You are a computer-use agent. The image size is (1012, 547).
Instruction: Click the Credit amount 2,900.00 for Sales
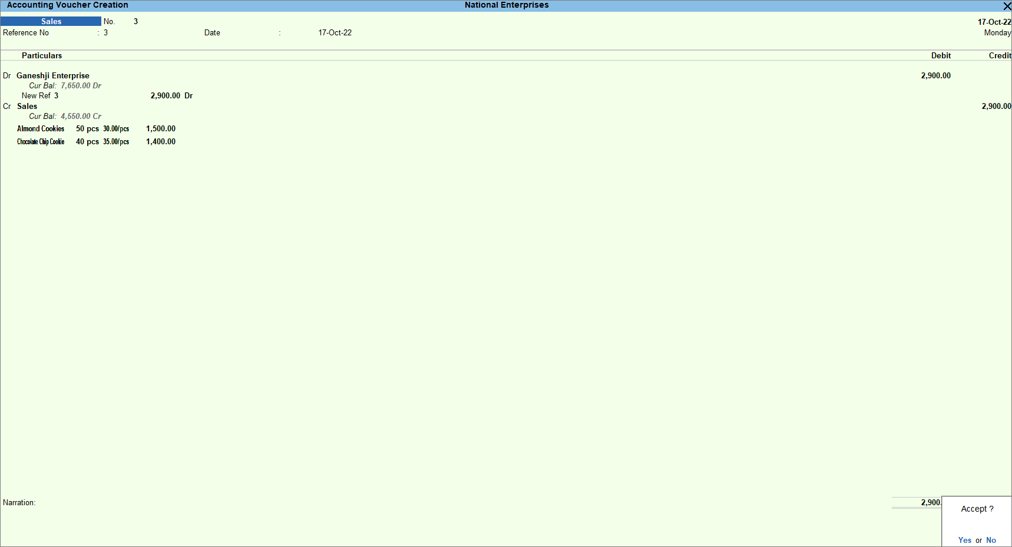[996, 106]
